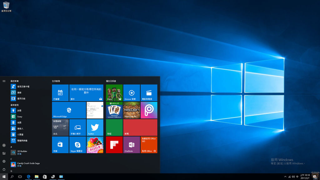320x180 pixels.
Task: Open the red 新聞 news tile
Action: (x=140, y=127)
